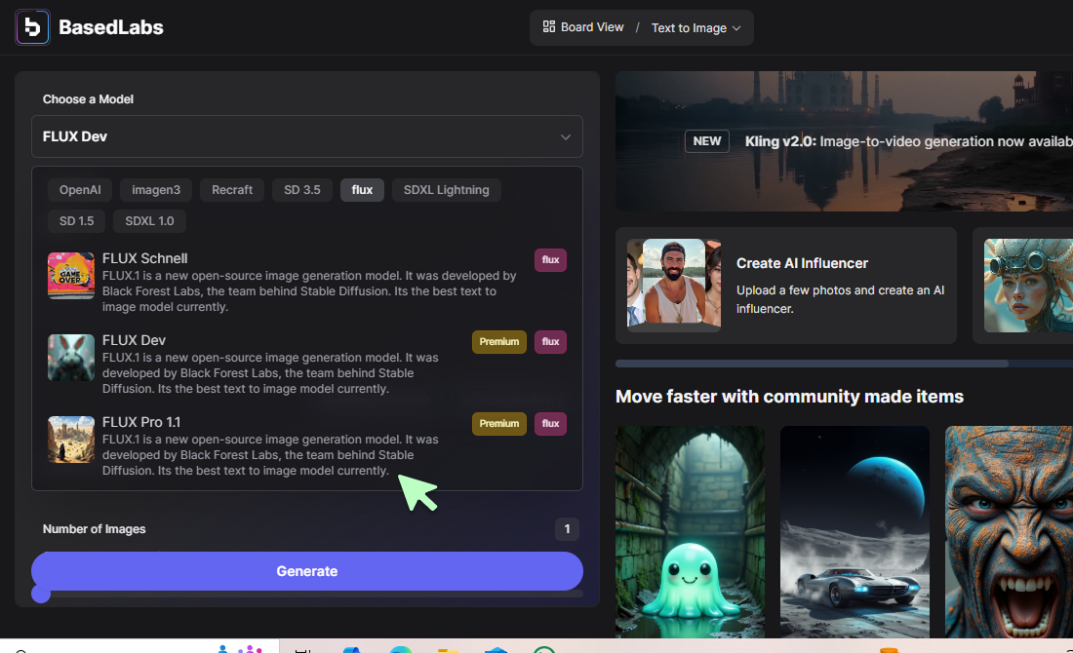This screenshot has height=653, width=1073.
Task: Click the flux badge on FLUX Pro 1.1
Action: [x=550, y=424]
